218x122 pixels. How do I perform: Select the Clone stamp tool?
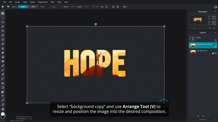(x=3, y=48)
